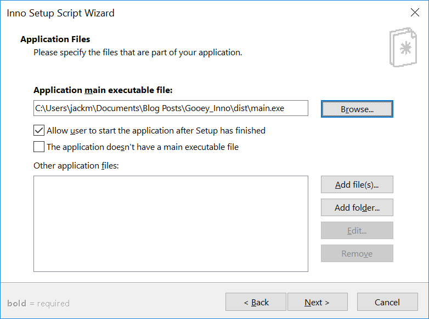Click the disabled Remove button

(x=357, y=253)
